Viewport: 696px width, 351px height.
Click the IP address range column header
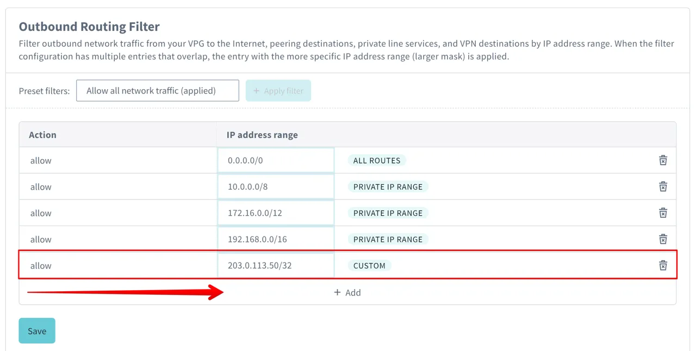coord(262,135)
